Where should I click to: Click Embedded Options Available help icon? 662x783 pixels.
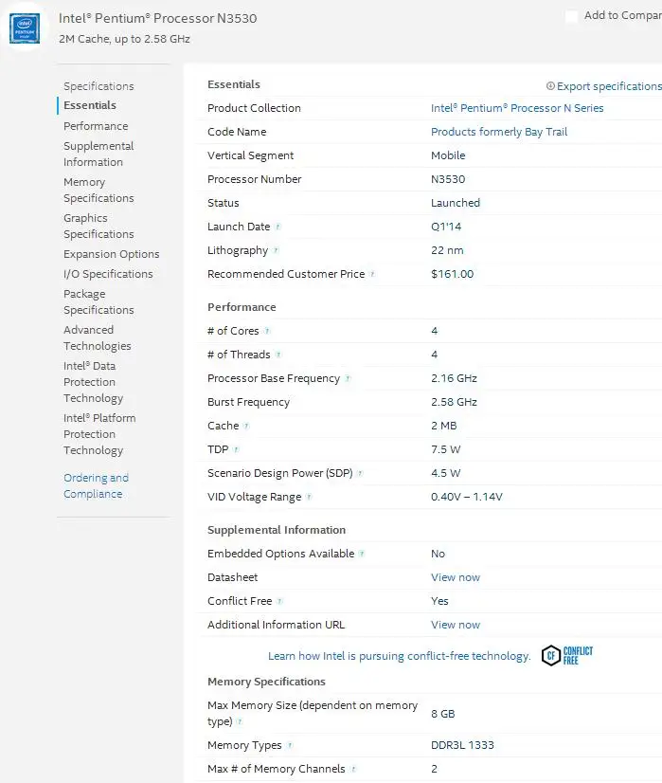point(362,554)
